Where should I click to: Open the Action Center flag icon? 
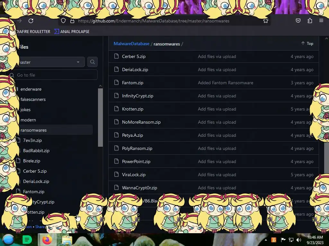[283, 240]
